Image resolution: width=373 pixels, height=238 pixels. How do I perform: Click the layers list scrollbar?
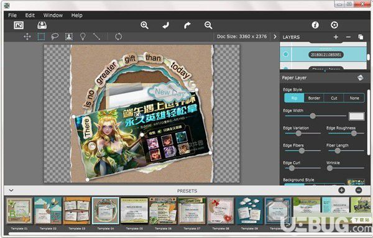tap(368, 57)
